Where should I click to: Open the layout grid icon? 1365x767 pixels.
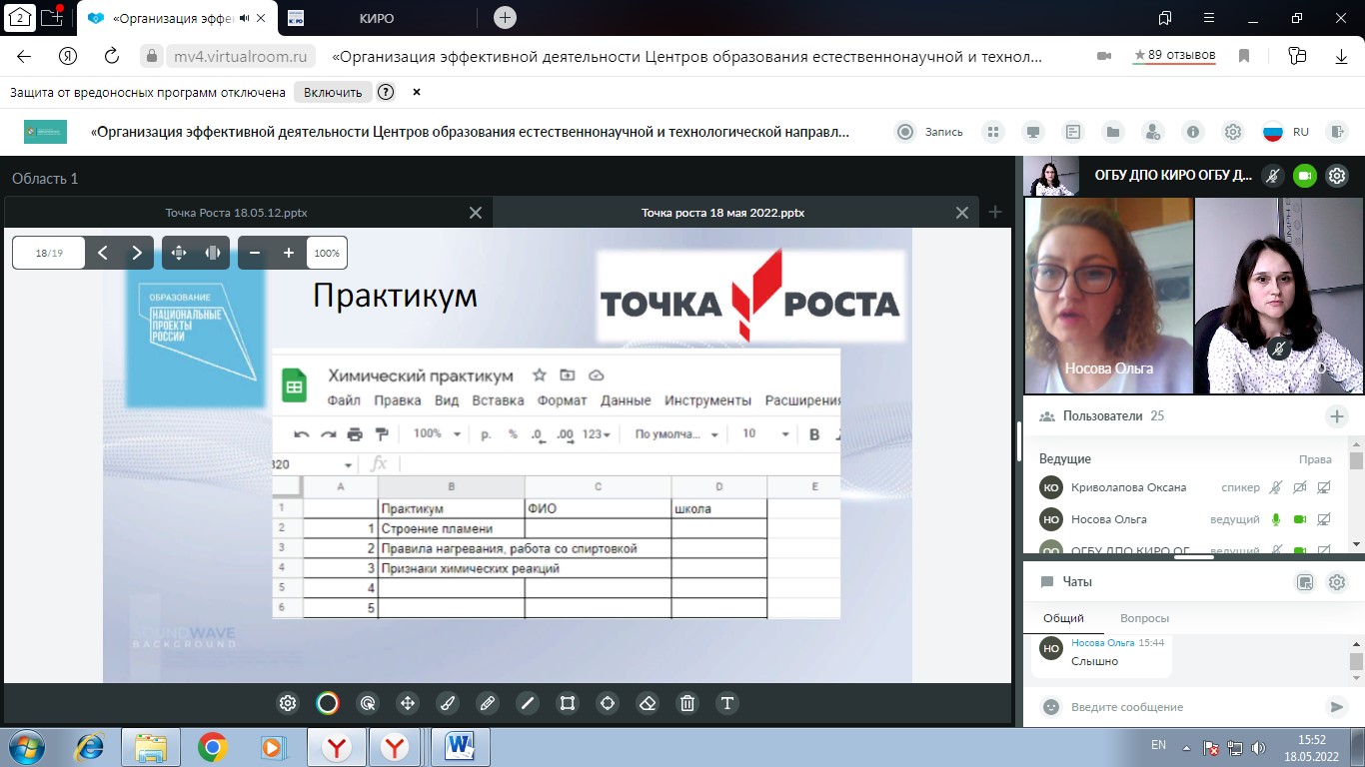click(x=992, y=132)
